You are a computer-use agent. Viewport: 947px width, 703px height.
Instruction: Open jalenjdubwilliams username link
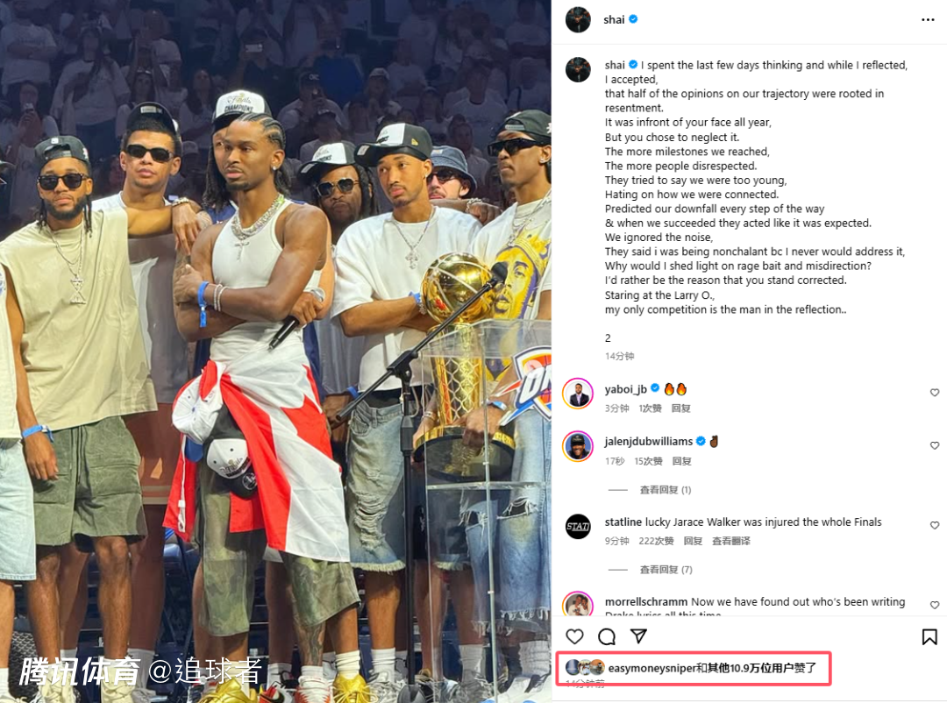pos(649,442)
